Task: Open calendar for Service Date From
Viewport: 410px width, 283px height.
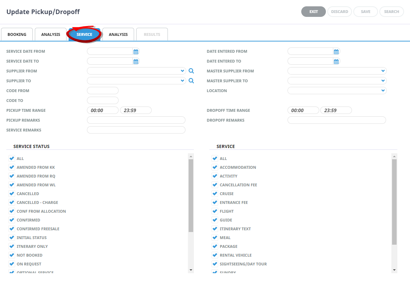Action: [136, 52]
